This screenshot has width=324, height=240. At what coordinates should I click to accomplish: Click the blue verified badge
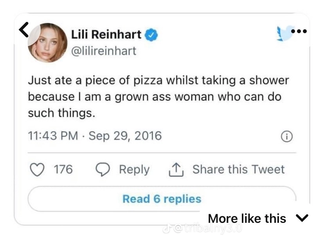pos(151,35)
